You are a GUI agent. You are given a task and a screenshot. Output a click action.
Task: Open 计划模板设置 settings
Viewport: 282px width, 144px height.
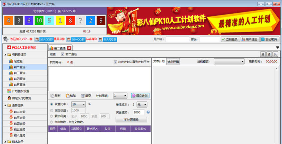tap(25, 91)
